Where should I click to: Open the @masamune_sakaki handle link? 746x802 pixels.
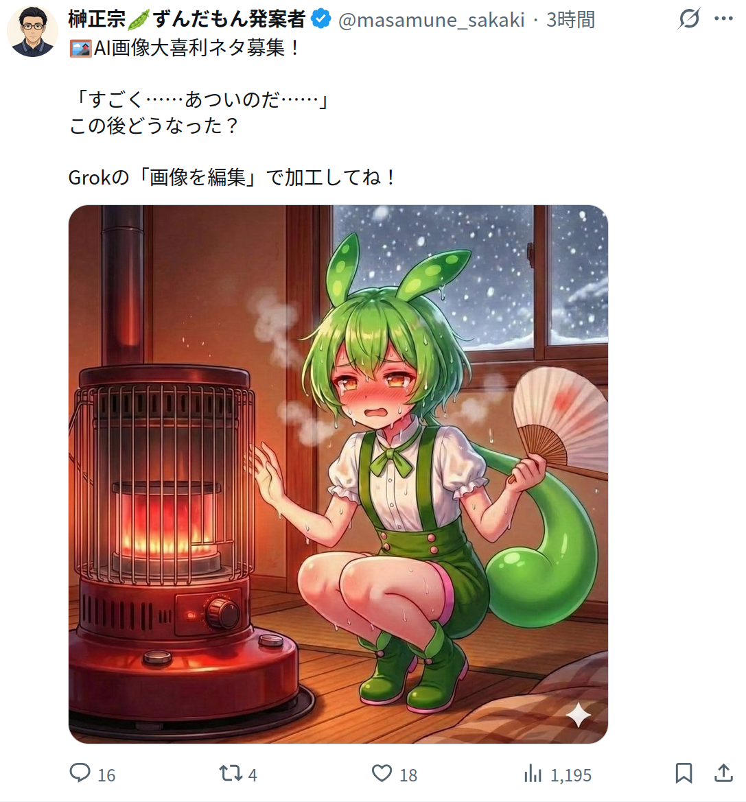pos(431,20)
